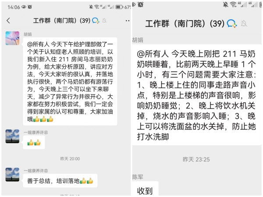Tap the muted bell icon in right header
263x197 pixels.
(x=244, y=24)
